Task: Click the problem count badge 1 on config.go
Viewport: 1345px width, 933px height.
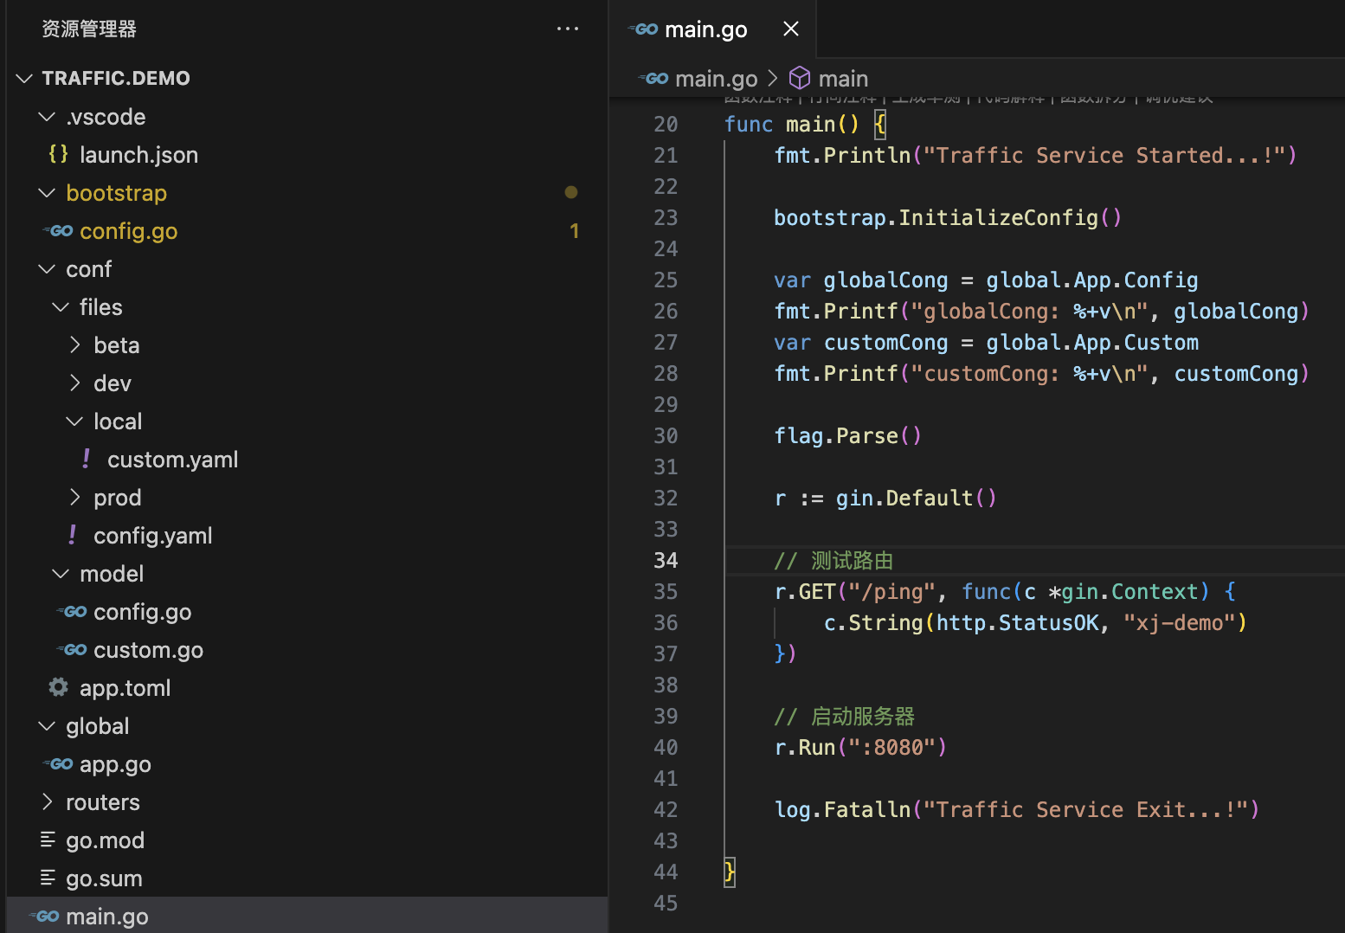Action: (574, 231)
